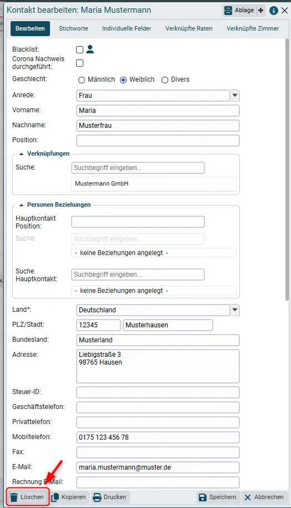Screen dimensions: 291x508
Task: Open the Stichworte tab
Action: 73,28
